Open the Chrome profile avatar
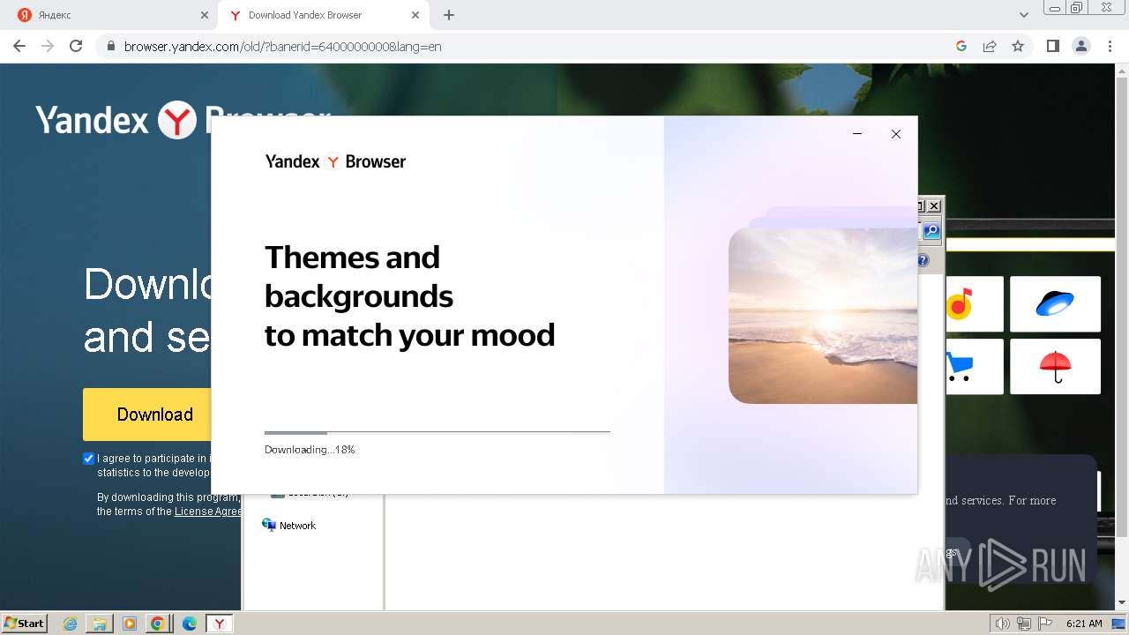 pos(1080,46)
